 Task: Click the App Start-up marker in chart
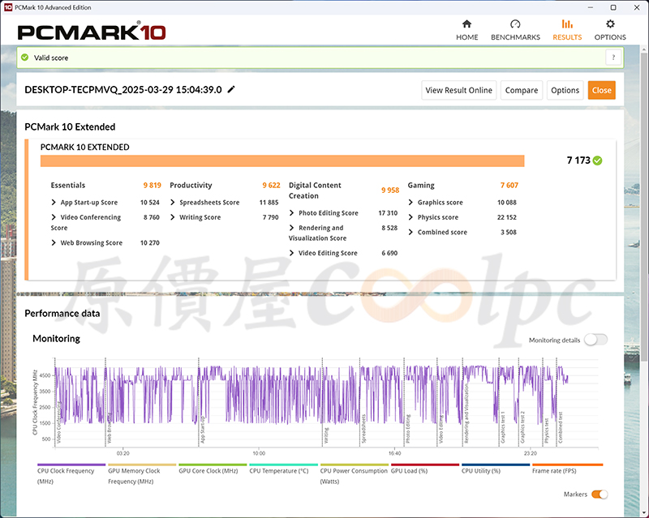coord(203,430)
